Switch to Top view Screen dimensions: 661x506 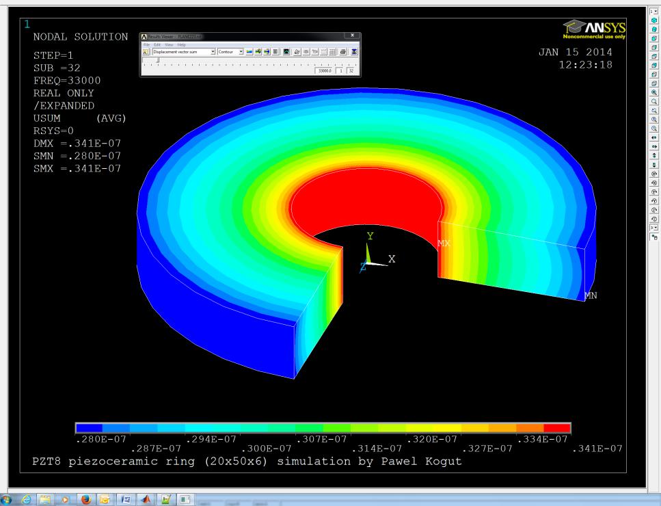coord(654,57)
